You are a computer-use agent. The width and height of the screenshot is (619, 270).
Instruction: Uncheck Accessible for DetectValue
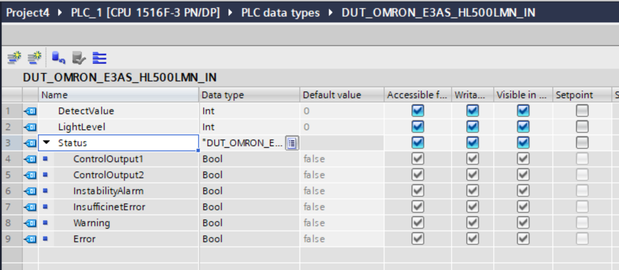[418, 111]
